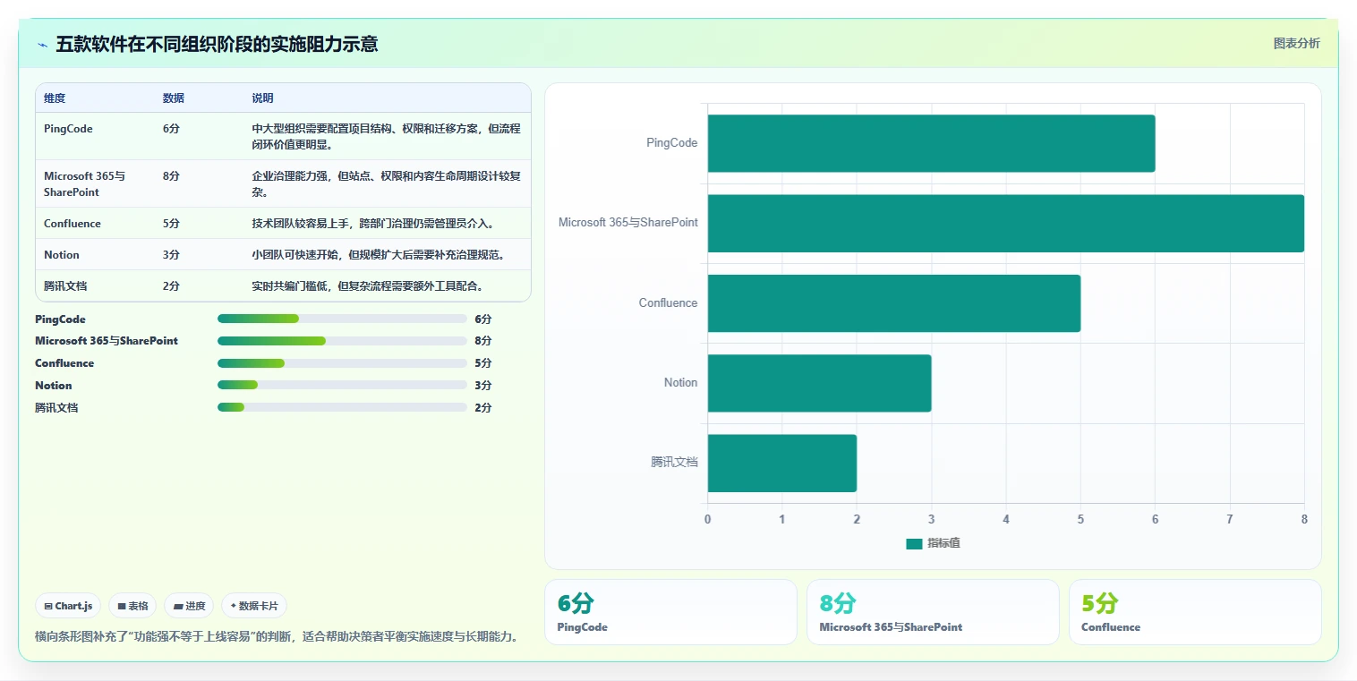Click the Notion progress bar
The height and width of the screenshot is (681, 1357).
(342, 386)
